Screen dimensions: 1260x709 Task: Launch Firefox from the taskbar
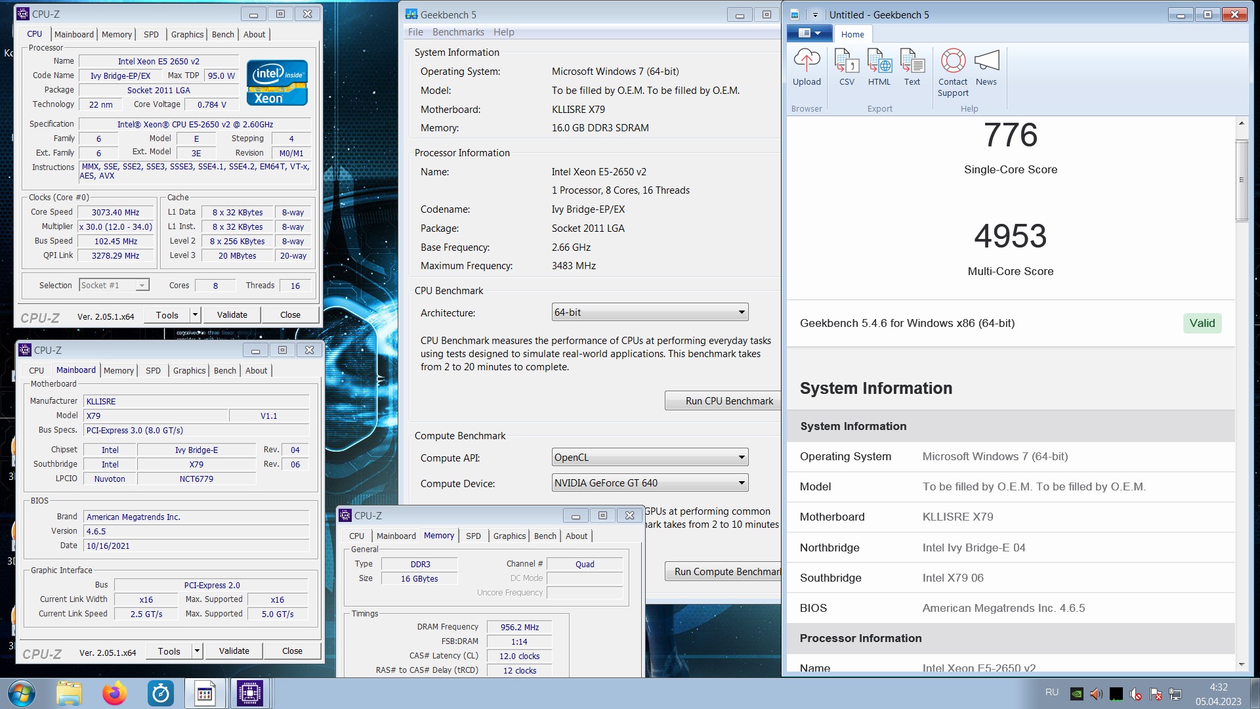coord(115,693)
